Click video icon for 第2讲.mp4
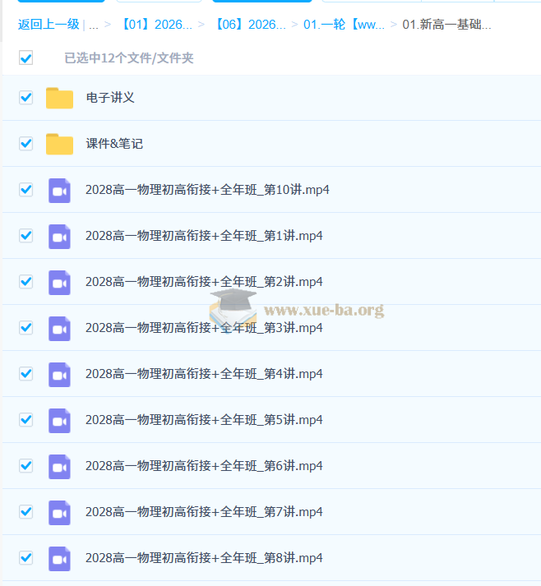Image resolution: width=541 pixels, height=586 pixels. pyautogui.click(x=59, y=282)
